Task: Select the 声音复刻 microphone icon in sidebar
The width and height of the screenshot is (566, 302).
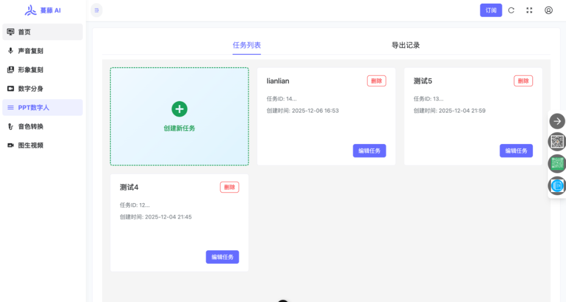Action: coord(11,50)
